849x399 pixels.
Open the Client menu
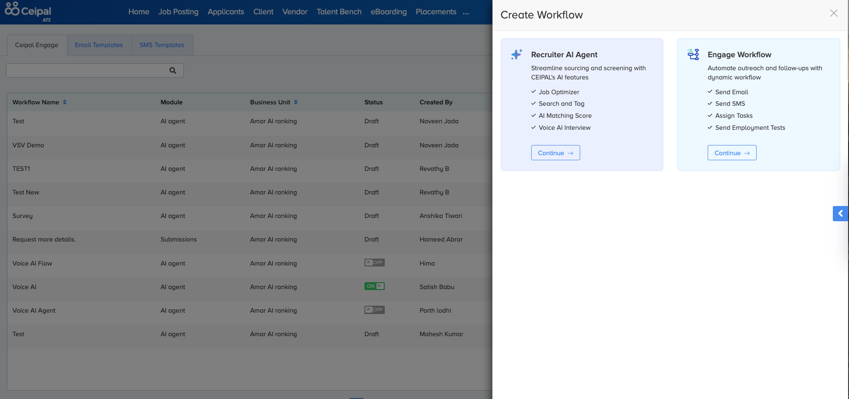pyautogui.click(x=263, y=12)
